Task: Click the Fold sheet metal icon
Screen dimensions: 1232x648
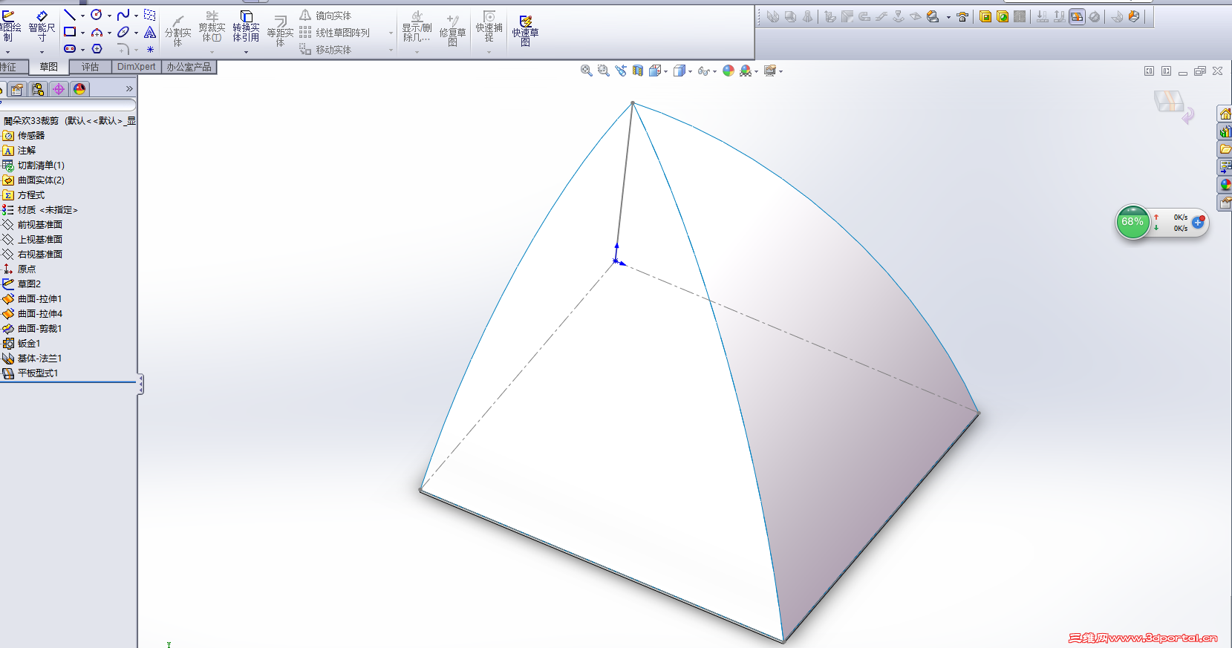Action: pyautogui.click(x=1060, y=16)
